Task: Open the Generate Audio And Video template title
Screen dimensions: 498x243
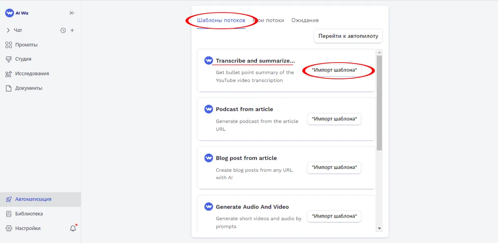Action: point(252,207)
